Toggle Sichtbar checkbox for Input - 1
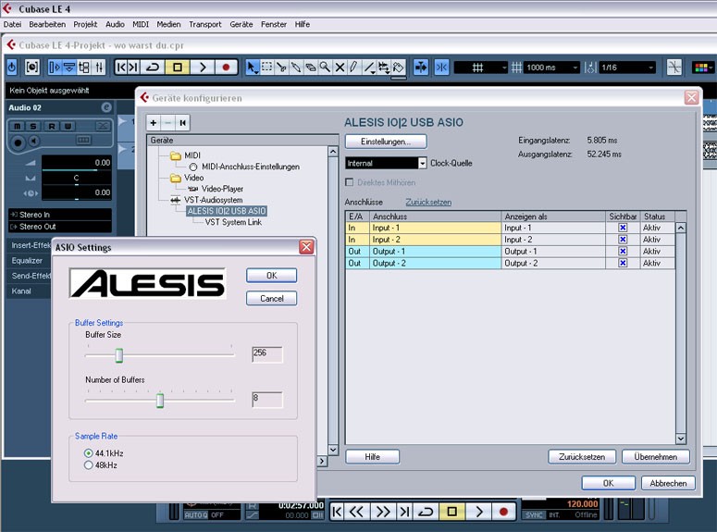 click(x=623, y=228)
